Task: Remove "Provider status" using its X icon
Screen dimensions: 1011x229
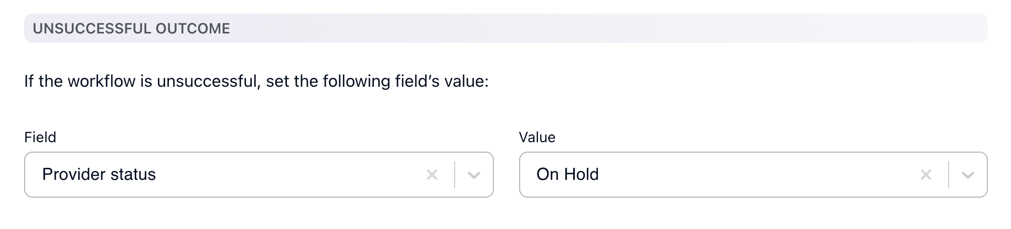Action: point(432,175)
